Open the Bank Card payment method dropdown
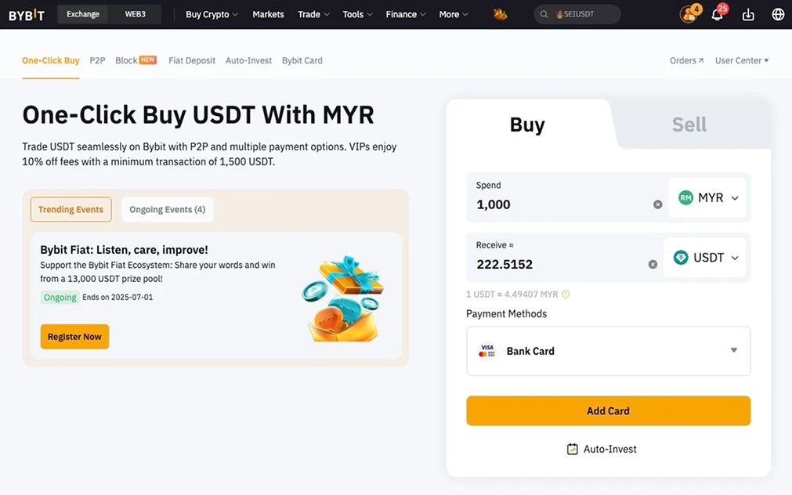The image size is (792, 495). pos(733,350)
